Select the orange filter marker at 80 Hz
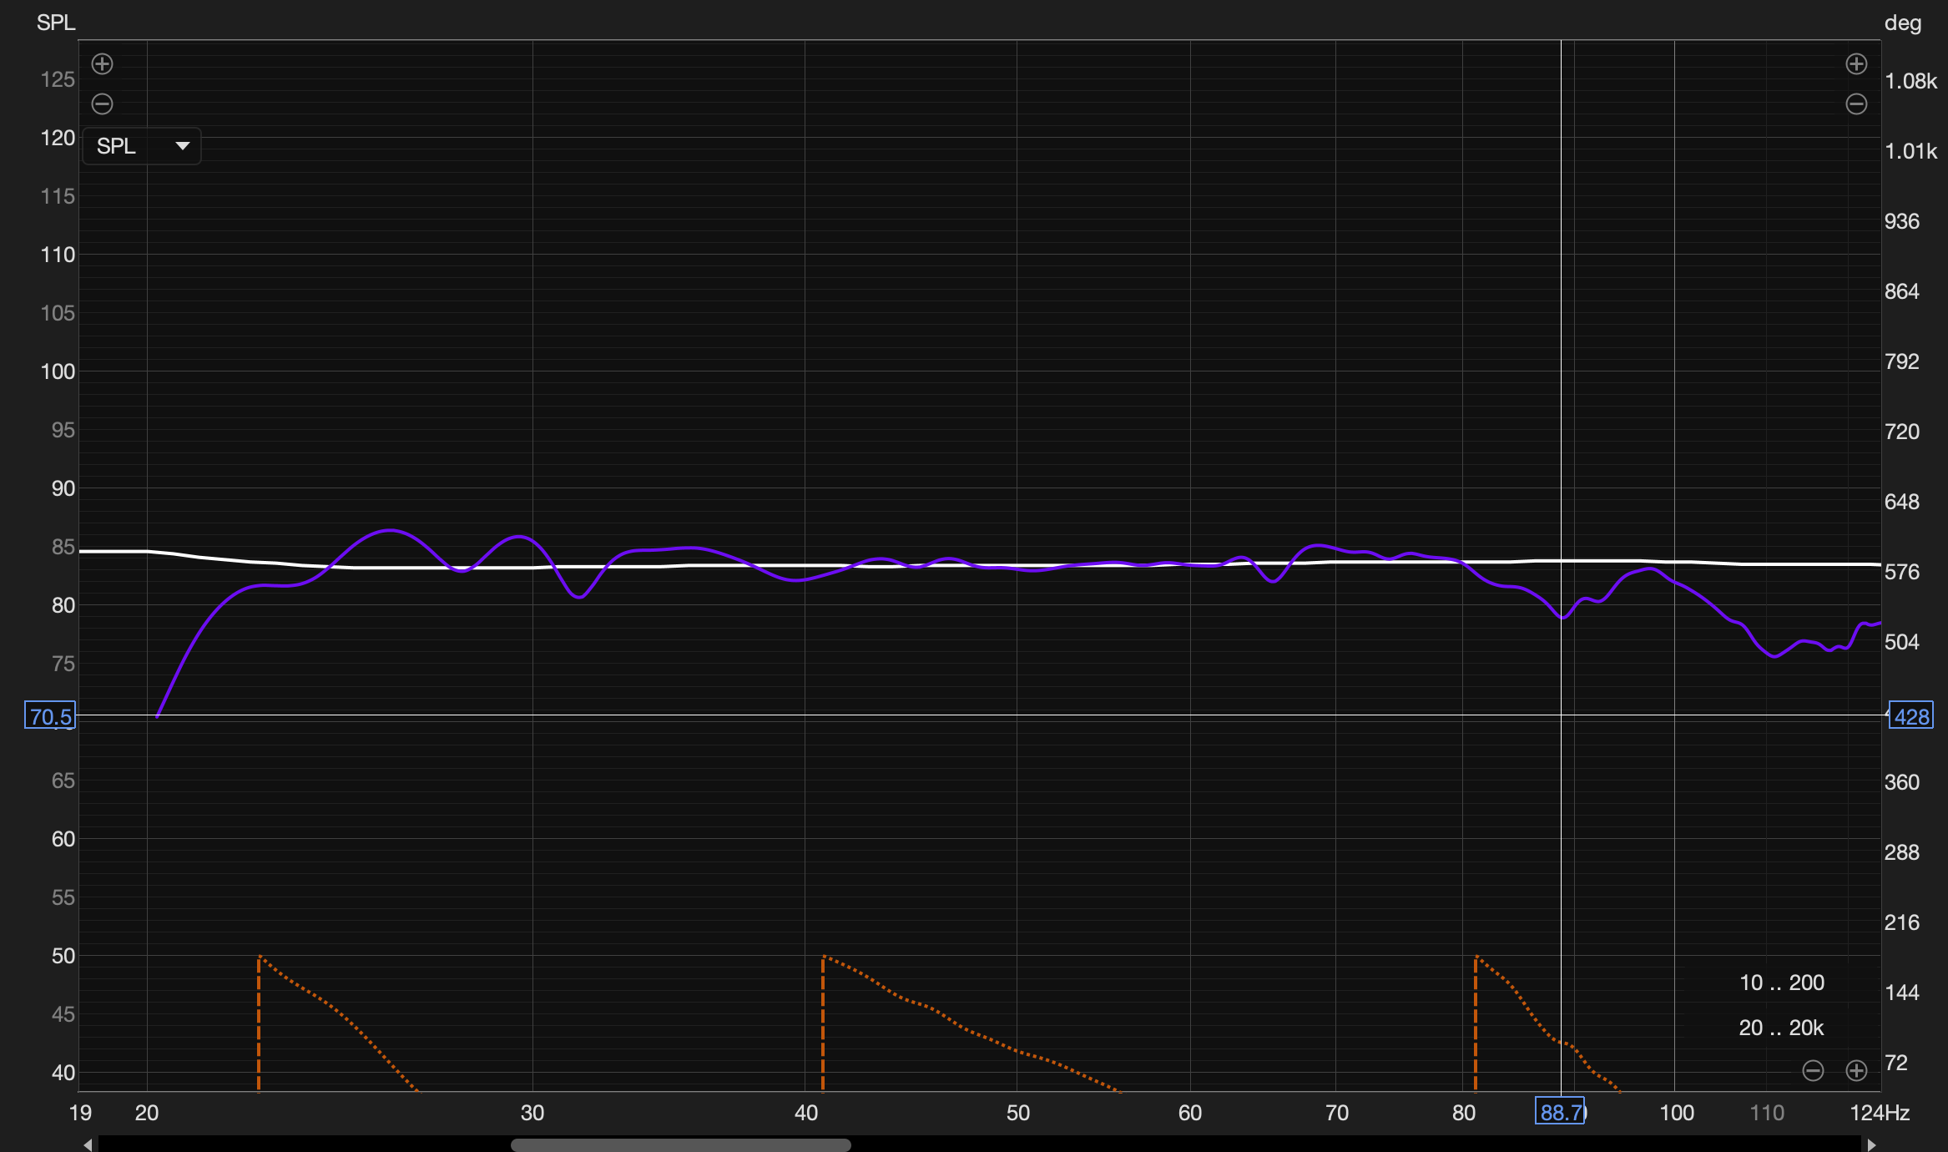The height and width of the screenshot is (1152, 1948). (1476, 1023)
